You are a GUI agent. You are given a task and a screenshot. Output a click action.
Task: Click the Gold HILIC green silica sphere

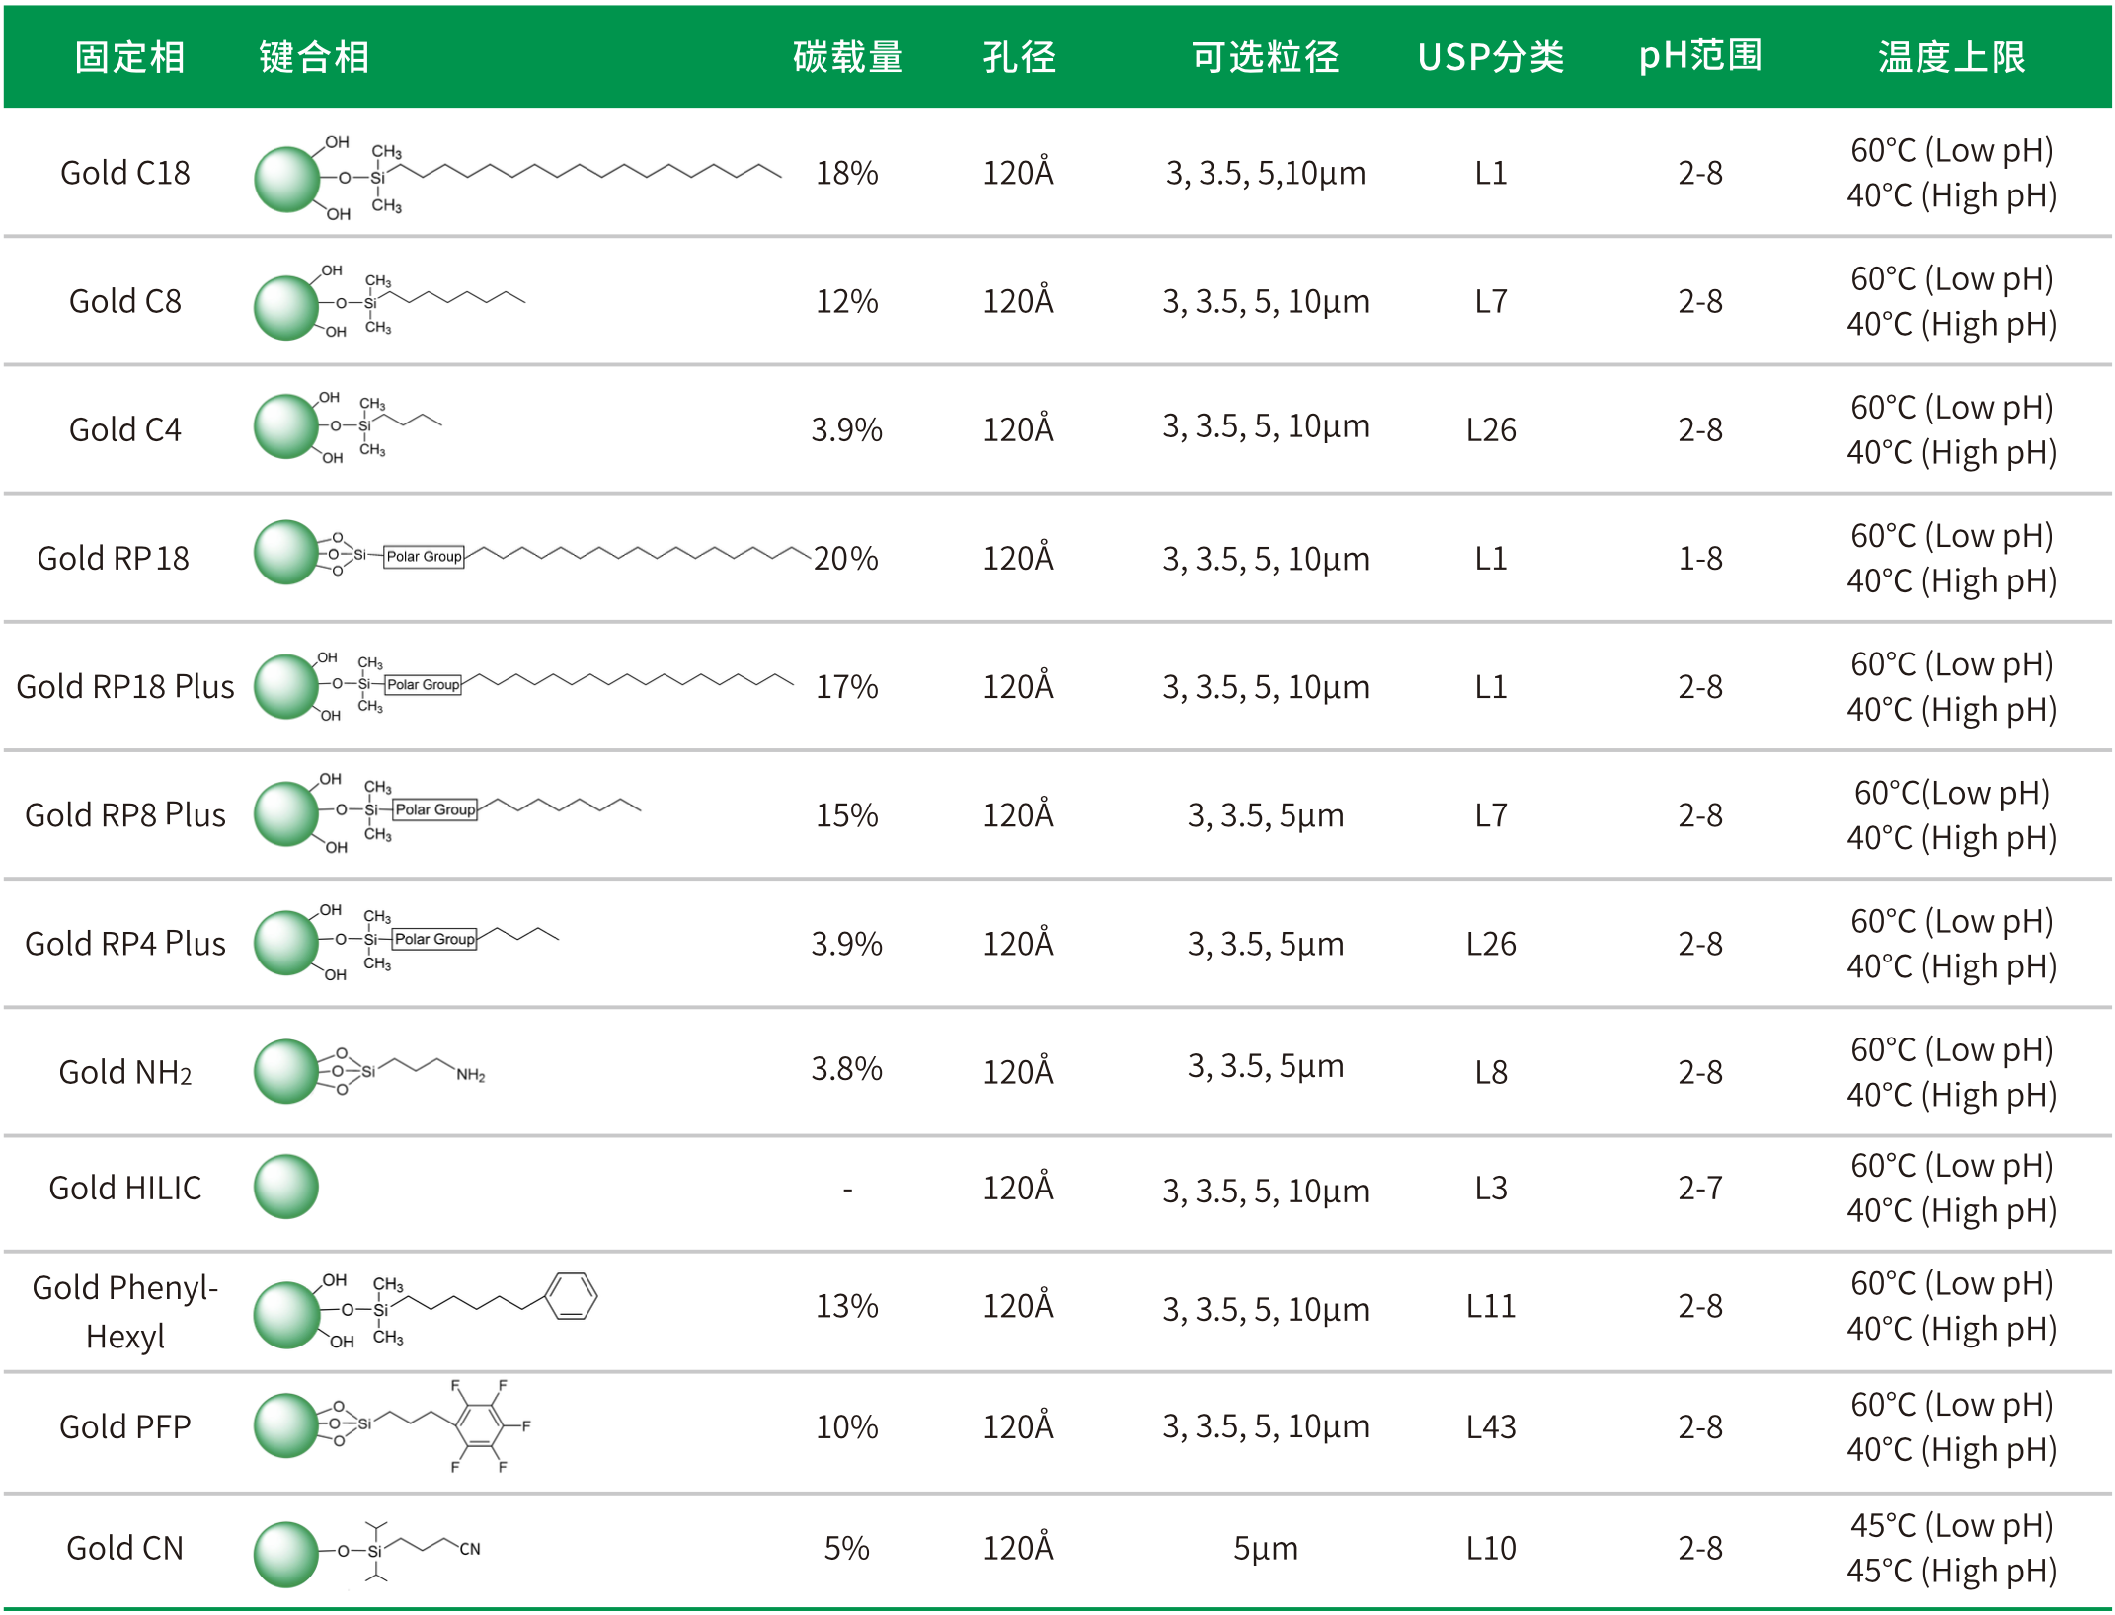coord(286,1187)
